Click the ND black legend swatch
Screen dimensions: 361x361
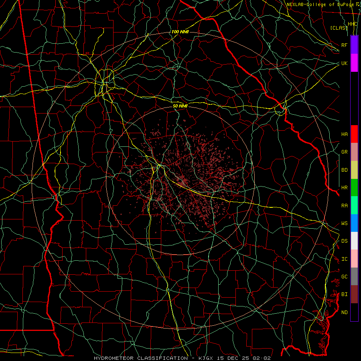tap(354, 312)
